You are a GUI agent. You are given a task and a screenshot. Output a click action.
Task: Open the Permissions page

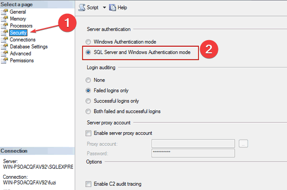[22, 60]
